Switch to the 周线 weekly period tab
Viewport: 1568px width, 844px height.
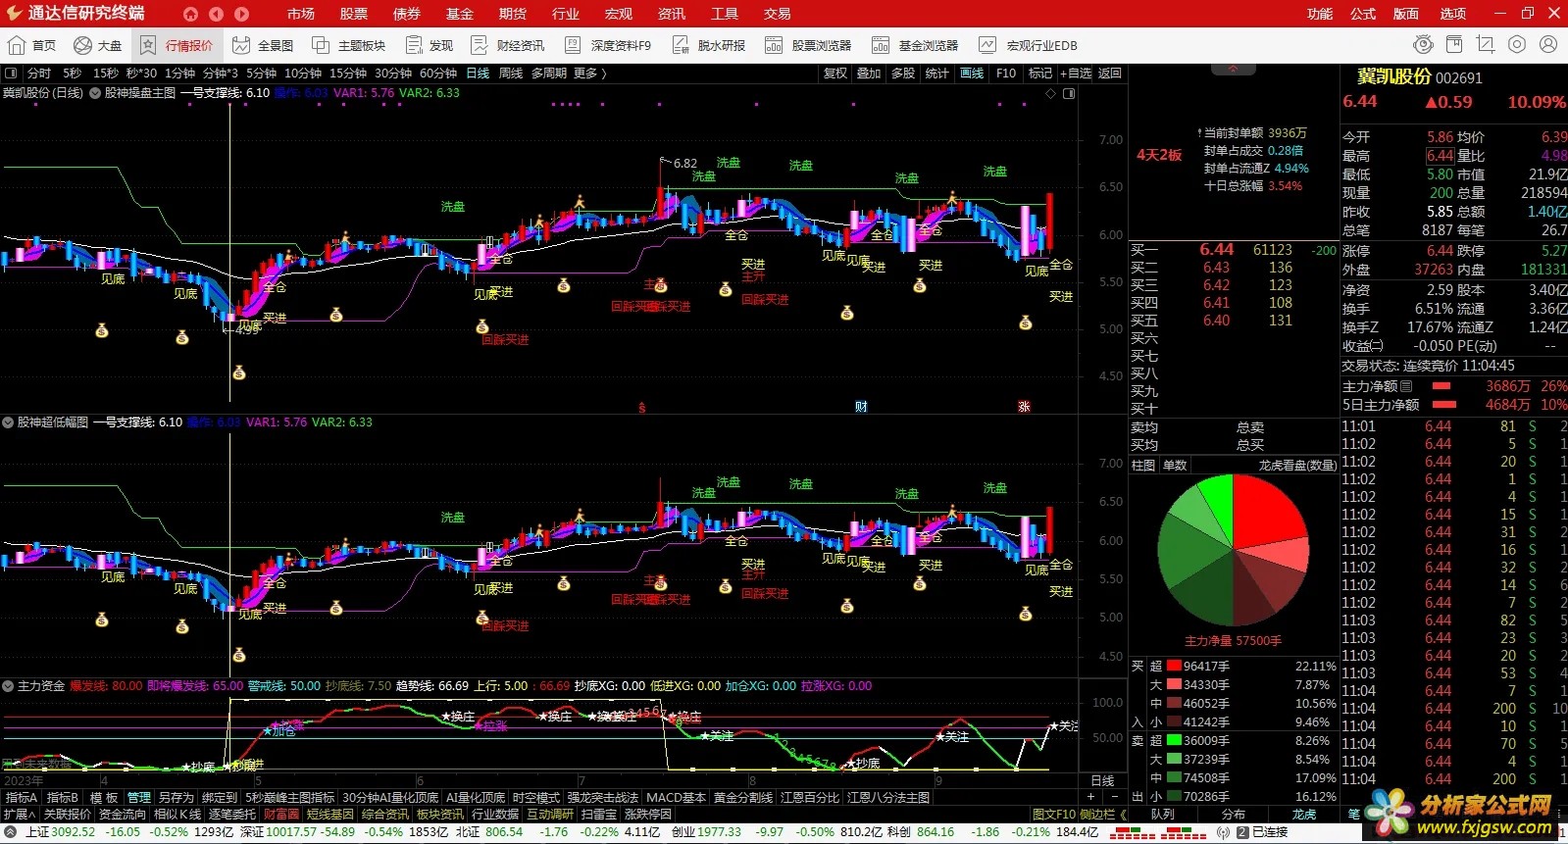(x=511, y=73)
